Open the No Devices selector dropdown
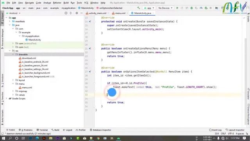 coord(165,8)
